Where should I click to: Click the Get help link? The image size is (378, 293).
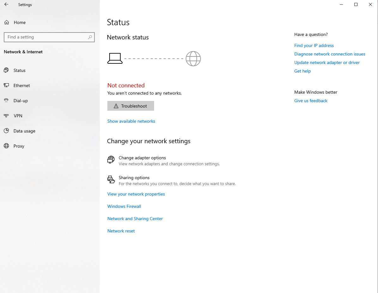(302, 71)
